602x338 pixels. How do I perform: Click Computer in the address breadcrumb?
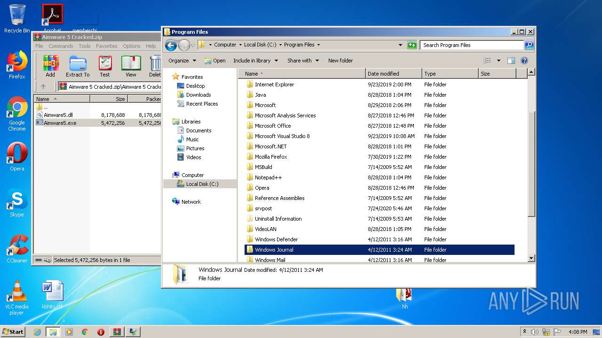(x=225, y=45)
